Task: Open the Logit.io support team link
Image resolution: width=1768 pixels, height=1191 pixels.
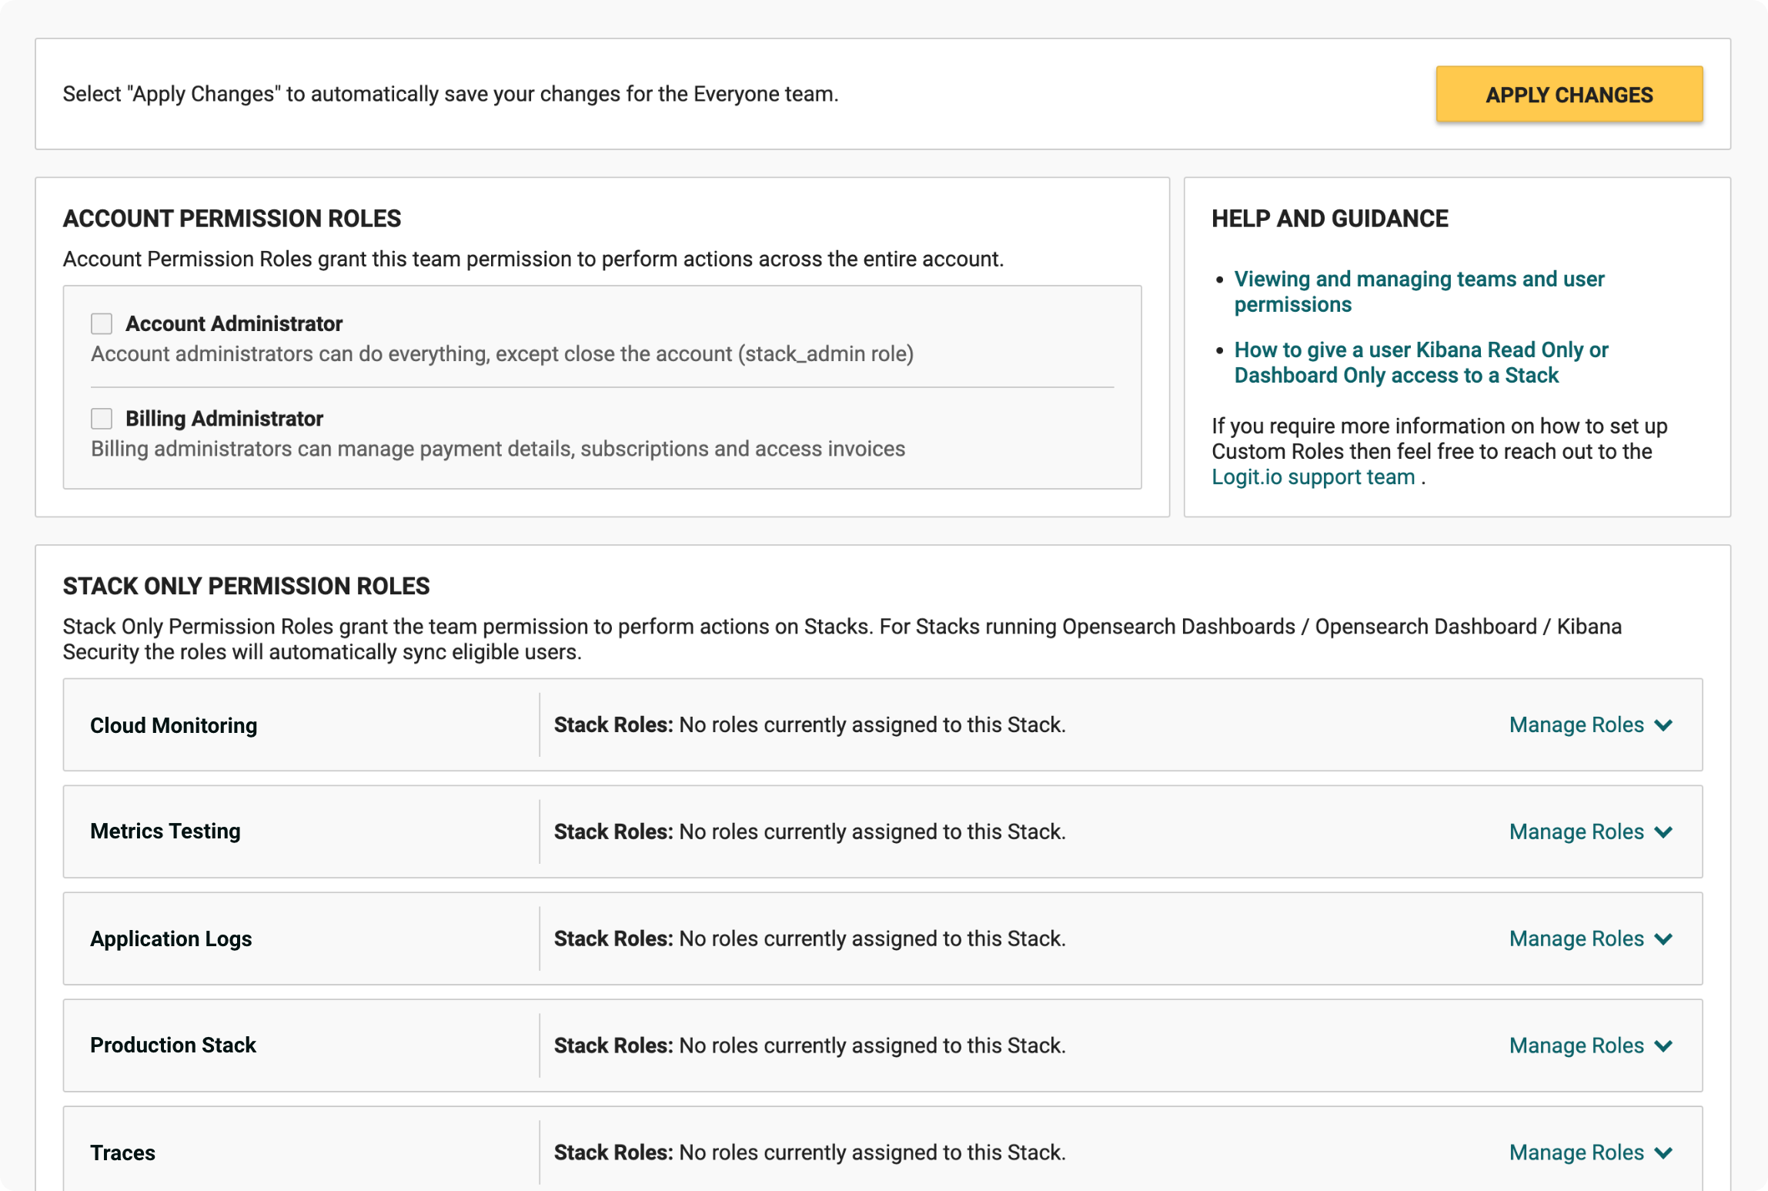Action: click(1312, 476)
